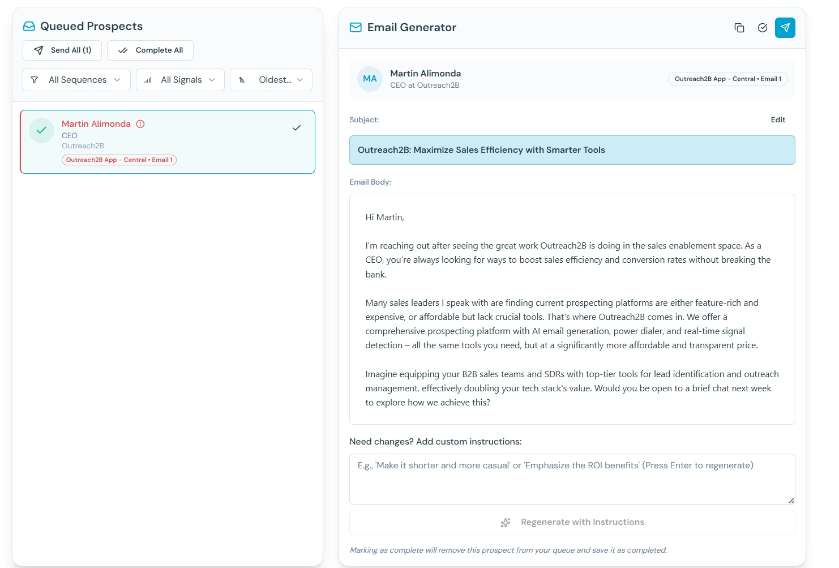Send the email with the blue paper-plane button

pyautogui.click(x=785, y=28)
